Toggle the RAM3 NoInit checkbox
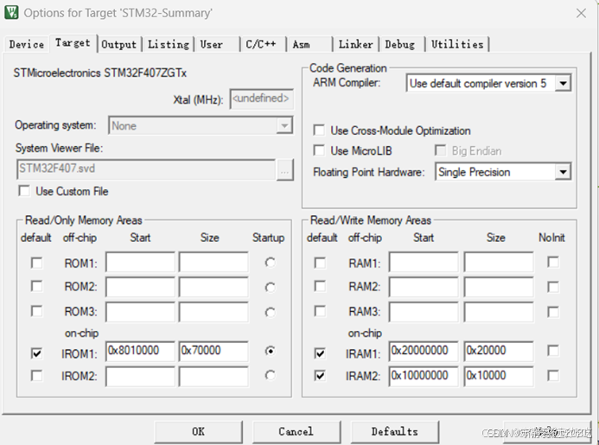 [x=553, y=312]
